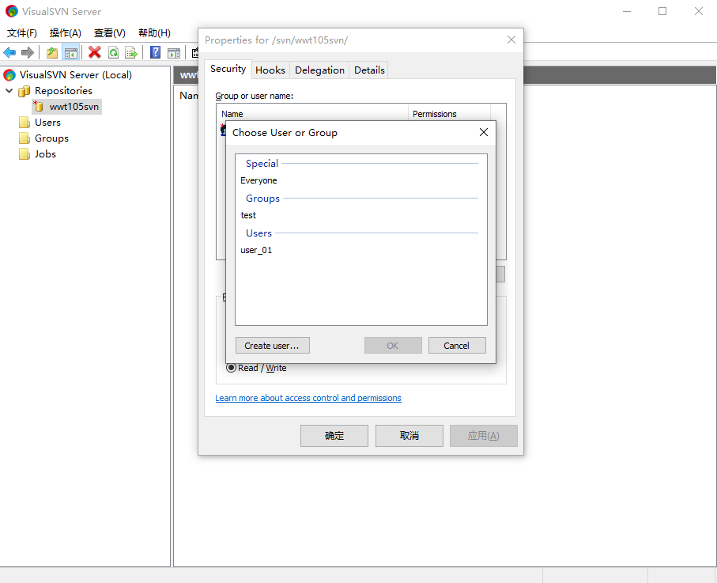This screenshot has width=717, height=583.
Task: Open the 操作(A) menu
Action: click(x=66, y=33)
